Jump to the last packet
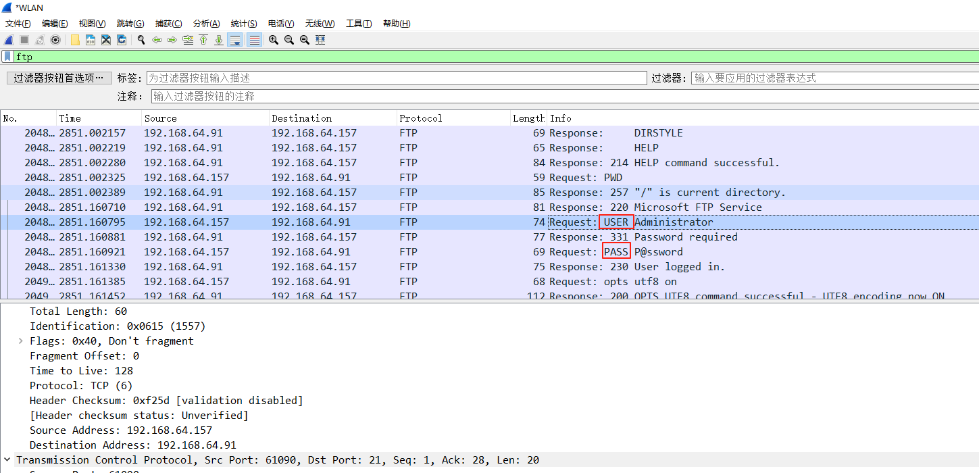The height and width of the screenshot is (473, 979). coord(219,40)
